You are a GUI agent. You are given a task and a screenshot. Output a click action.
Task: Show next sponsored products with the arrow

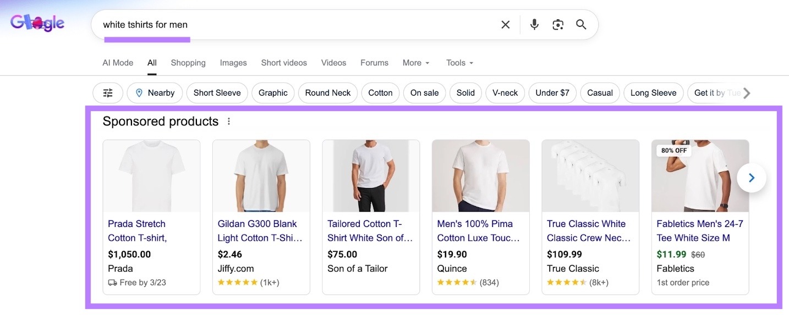tap(752, 178)
